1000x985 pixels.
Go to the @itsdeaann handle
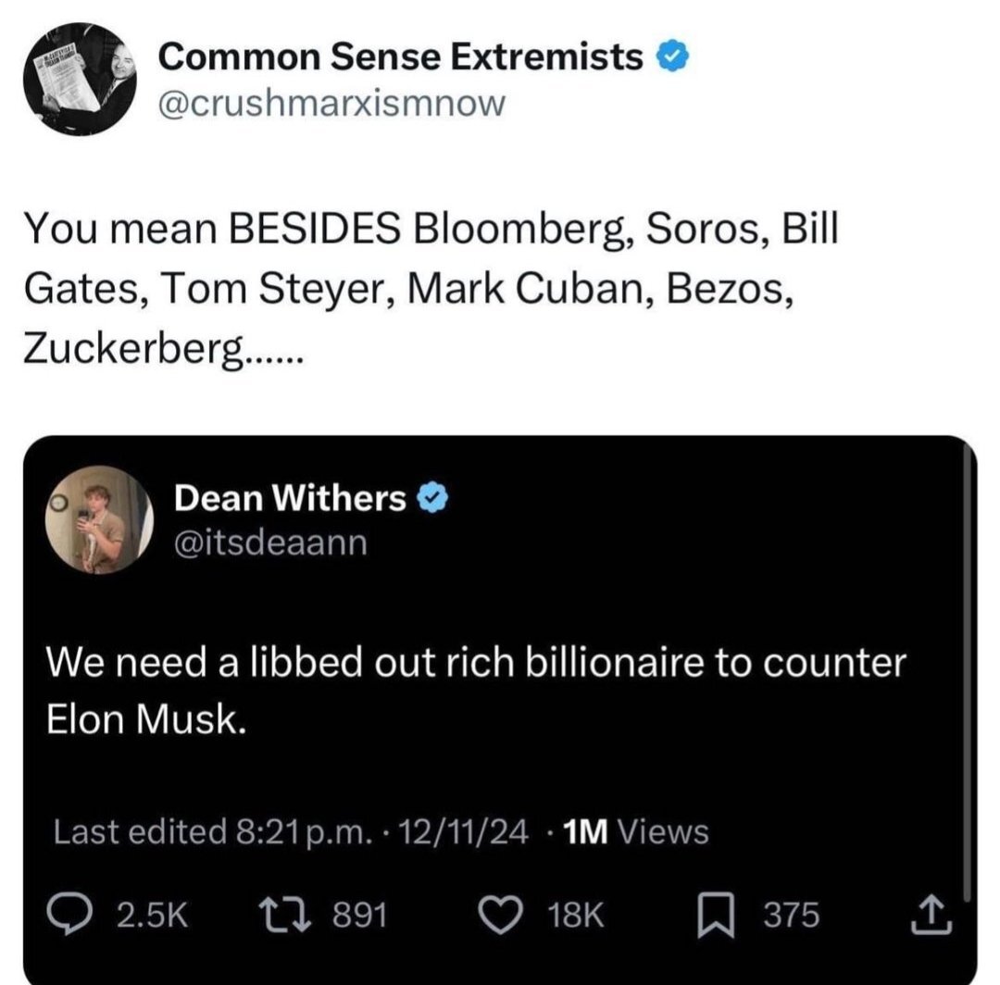click(270, 542)
